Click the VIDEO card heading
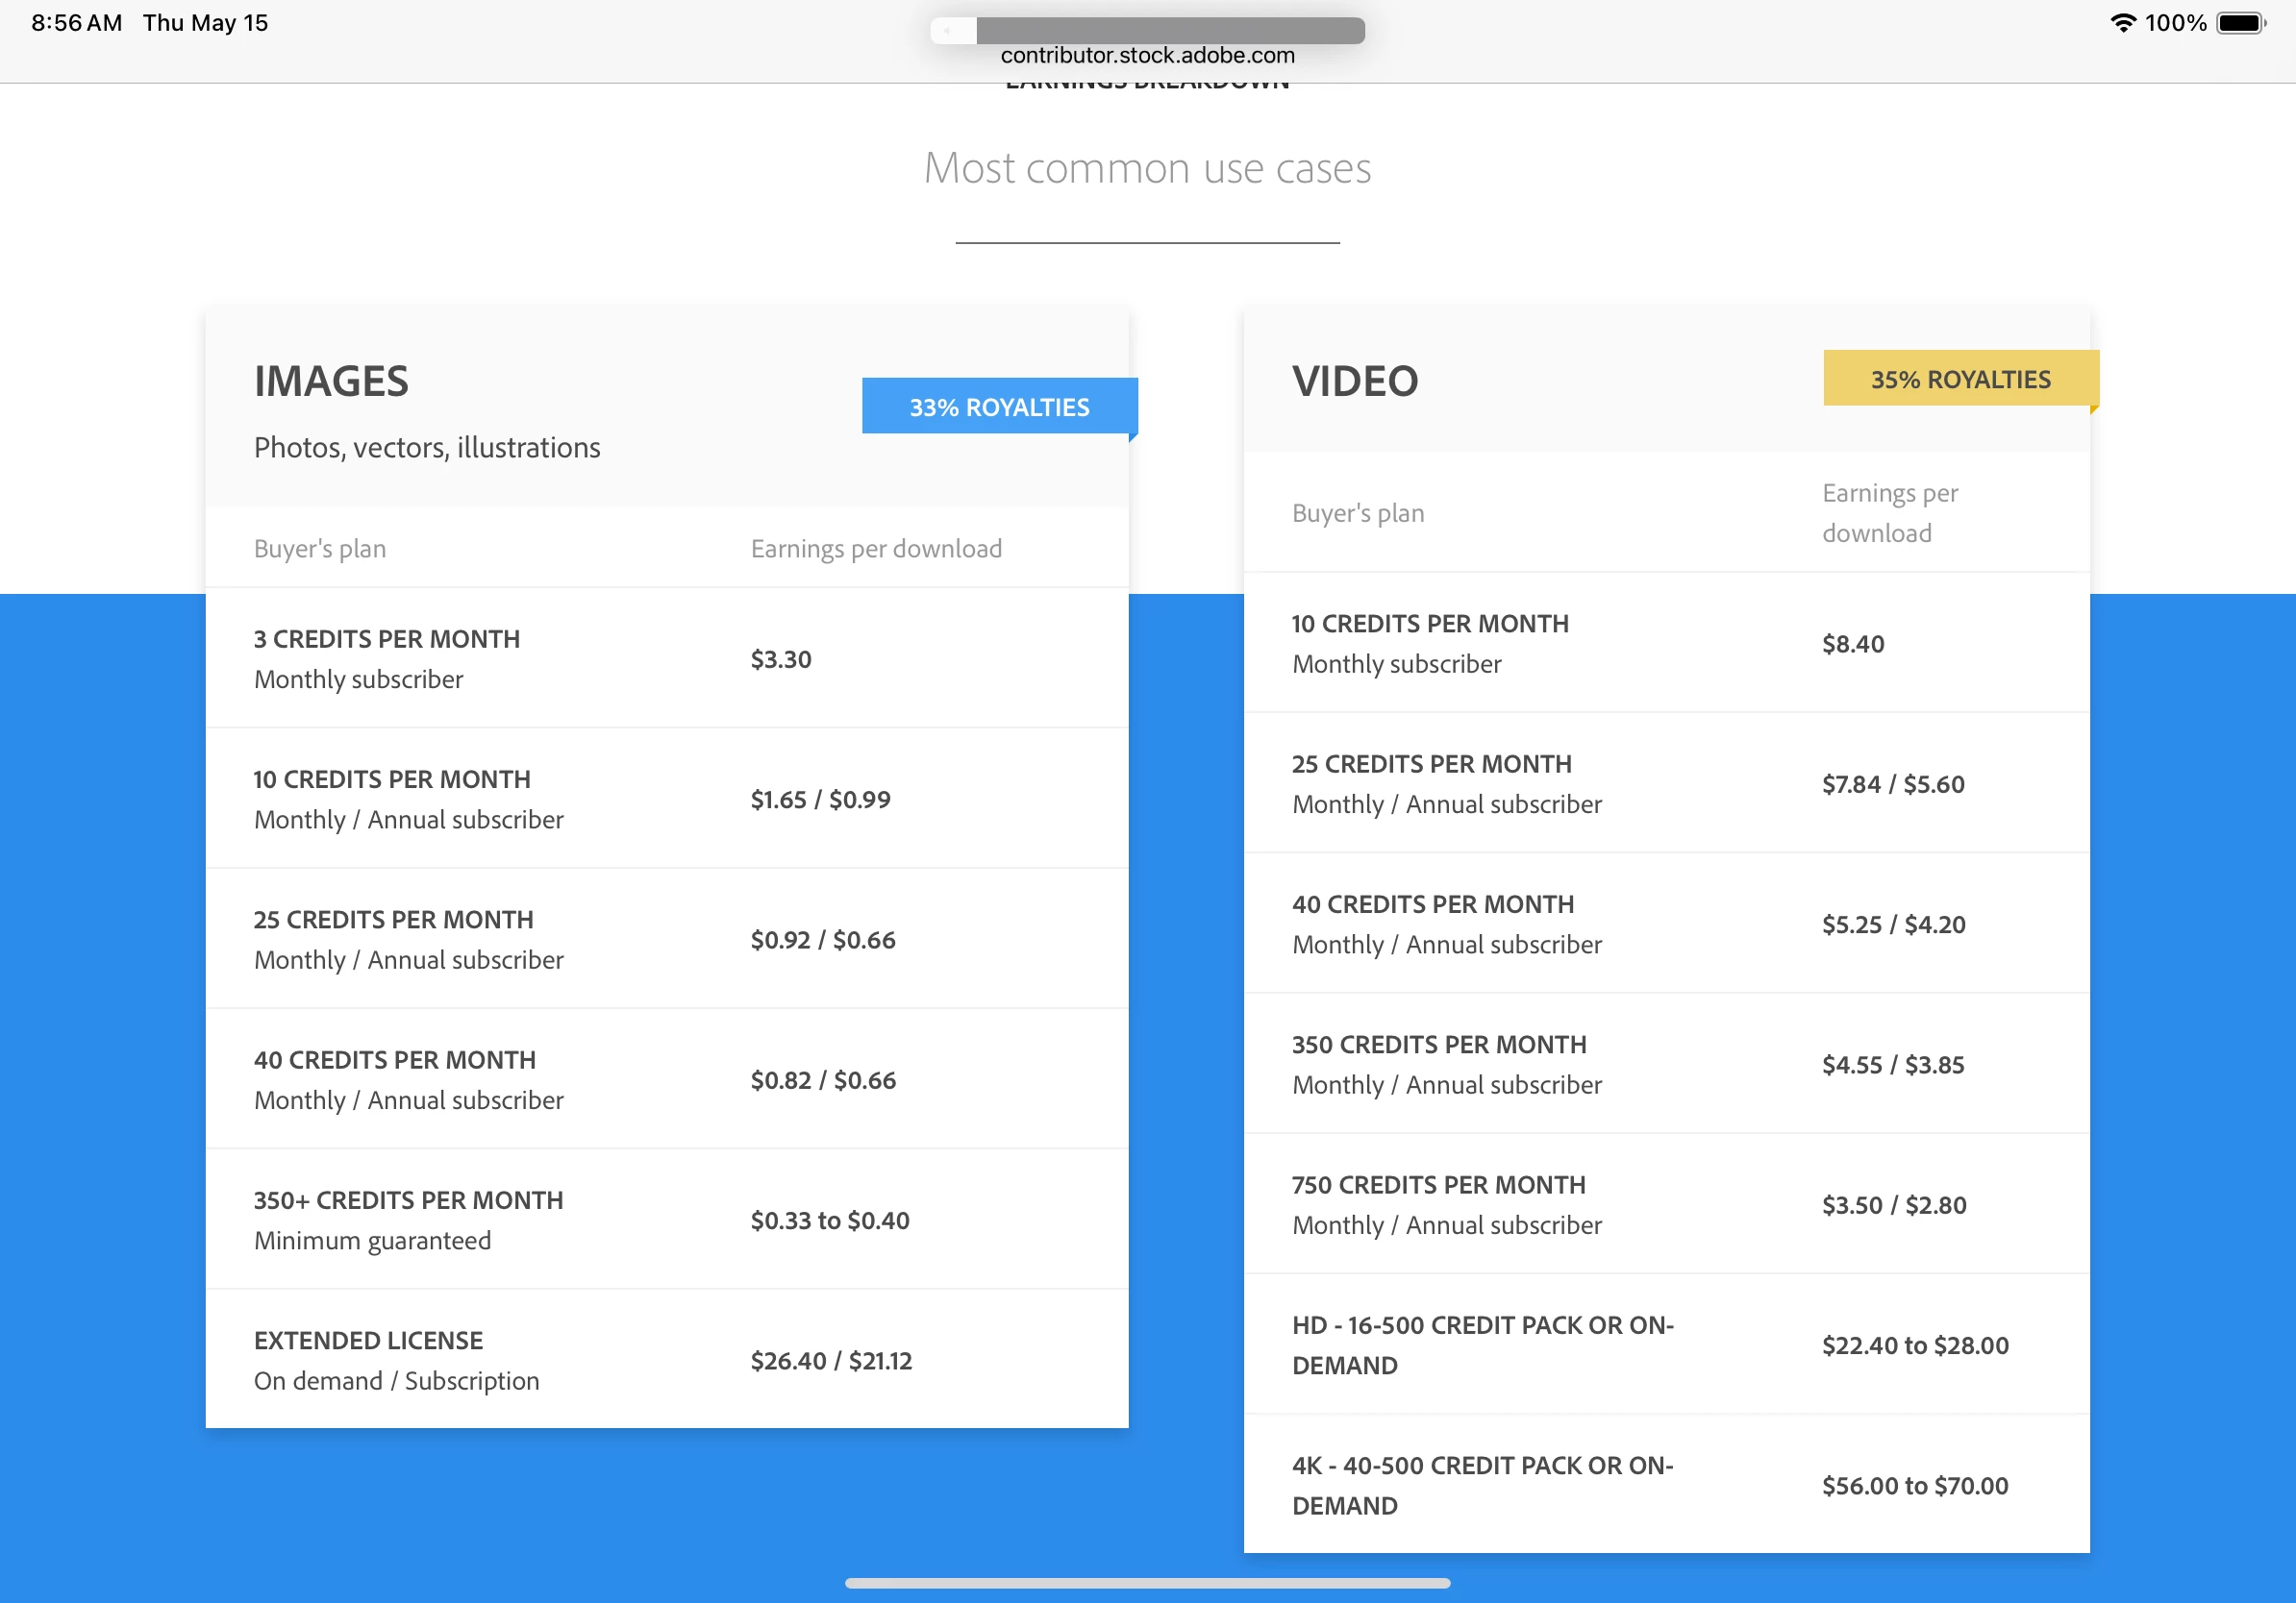 (x=1355, y=381)
